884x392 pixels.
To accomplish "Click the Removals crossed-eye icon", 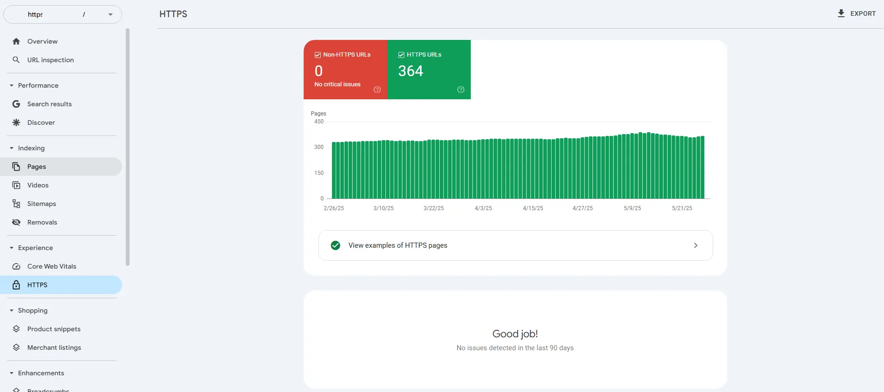I will tap(16, 222).
